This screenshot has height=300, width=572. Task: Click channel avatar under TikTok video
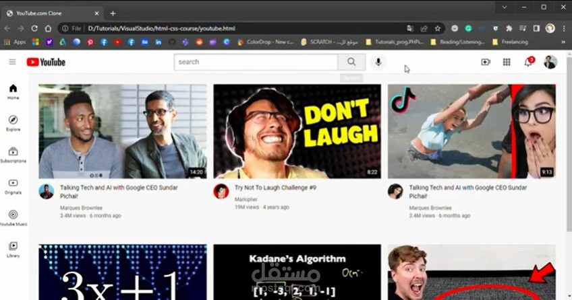[395, 191]
